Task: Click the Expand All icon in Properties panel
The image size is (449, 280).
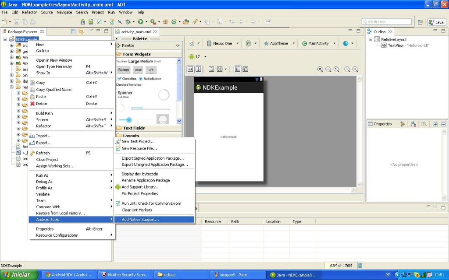Action: click(435, 124)
